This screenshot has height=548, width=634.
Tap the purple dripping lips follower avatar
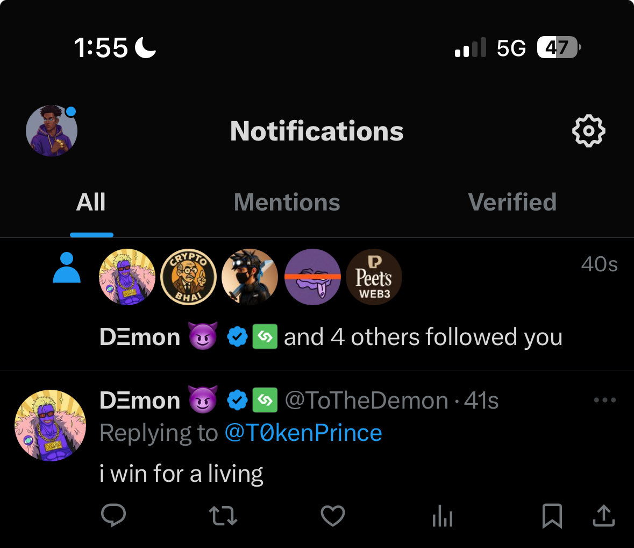pos(312,277)
